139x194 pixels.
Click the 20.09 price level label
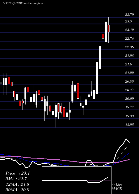click(x=130, y=99)
